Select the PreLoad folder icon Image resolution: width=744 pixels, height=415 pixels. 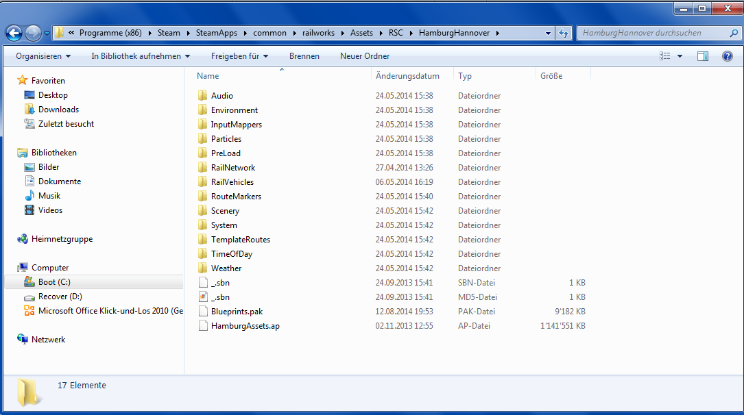click(x=202, y=153)
